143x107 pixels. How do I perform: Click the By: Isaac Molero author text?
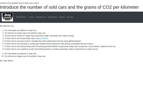pyautogui.click(x=7, y=61)
